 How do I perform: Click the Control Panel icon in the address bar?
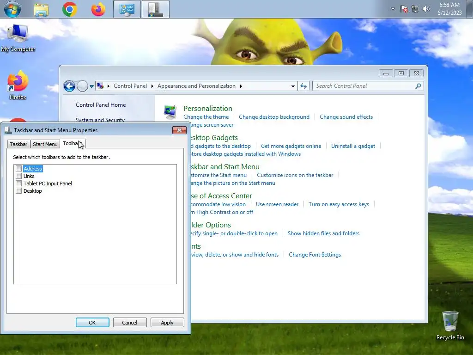(x=100, y=86)
